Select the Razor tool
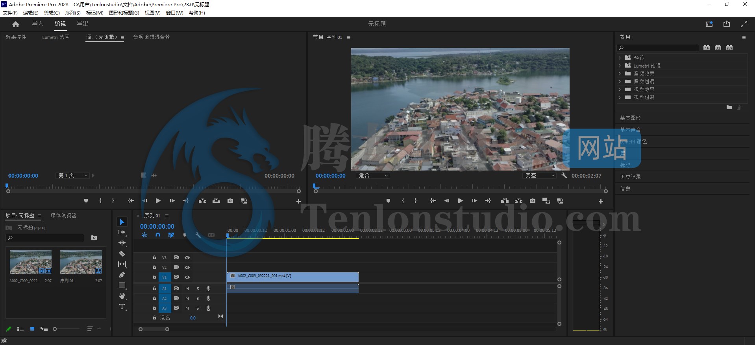 click(122, 253)
